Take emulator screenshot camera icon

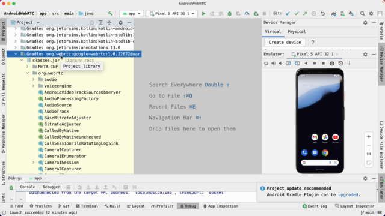[332, 64]
